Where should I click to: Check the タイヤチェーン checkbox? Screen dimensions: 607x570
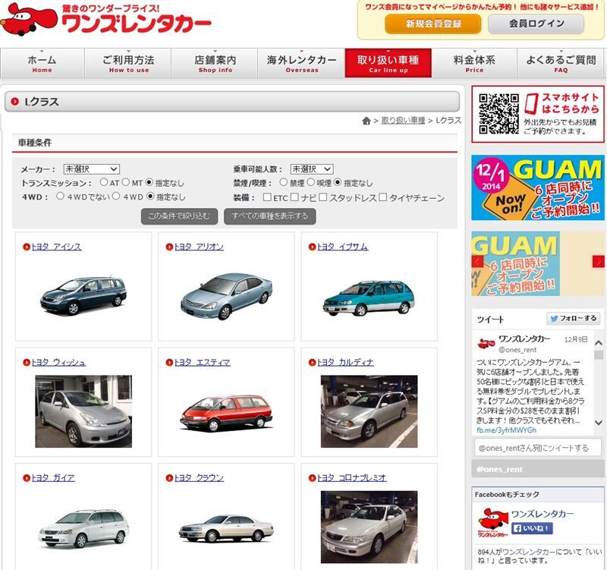(383, 197)
